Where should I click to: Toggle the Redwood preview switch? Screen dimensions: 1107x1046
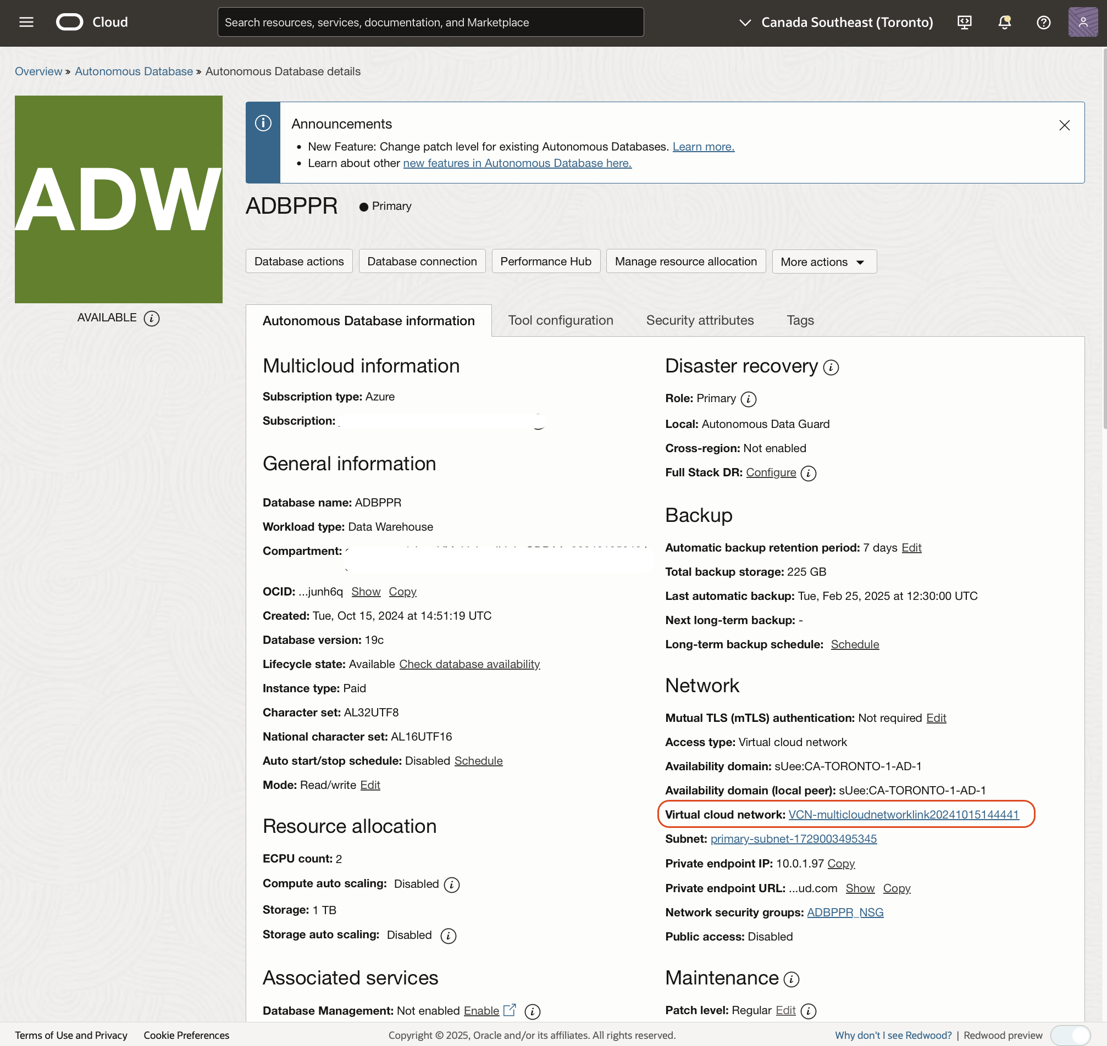pos(1070,1036)
